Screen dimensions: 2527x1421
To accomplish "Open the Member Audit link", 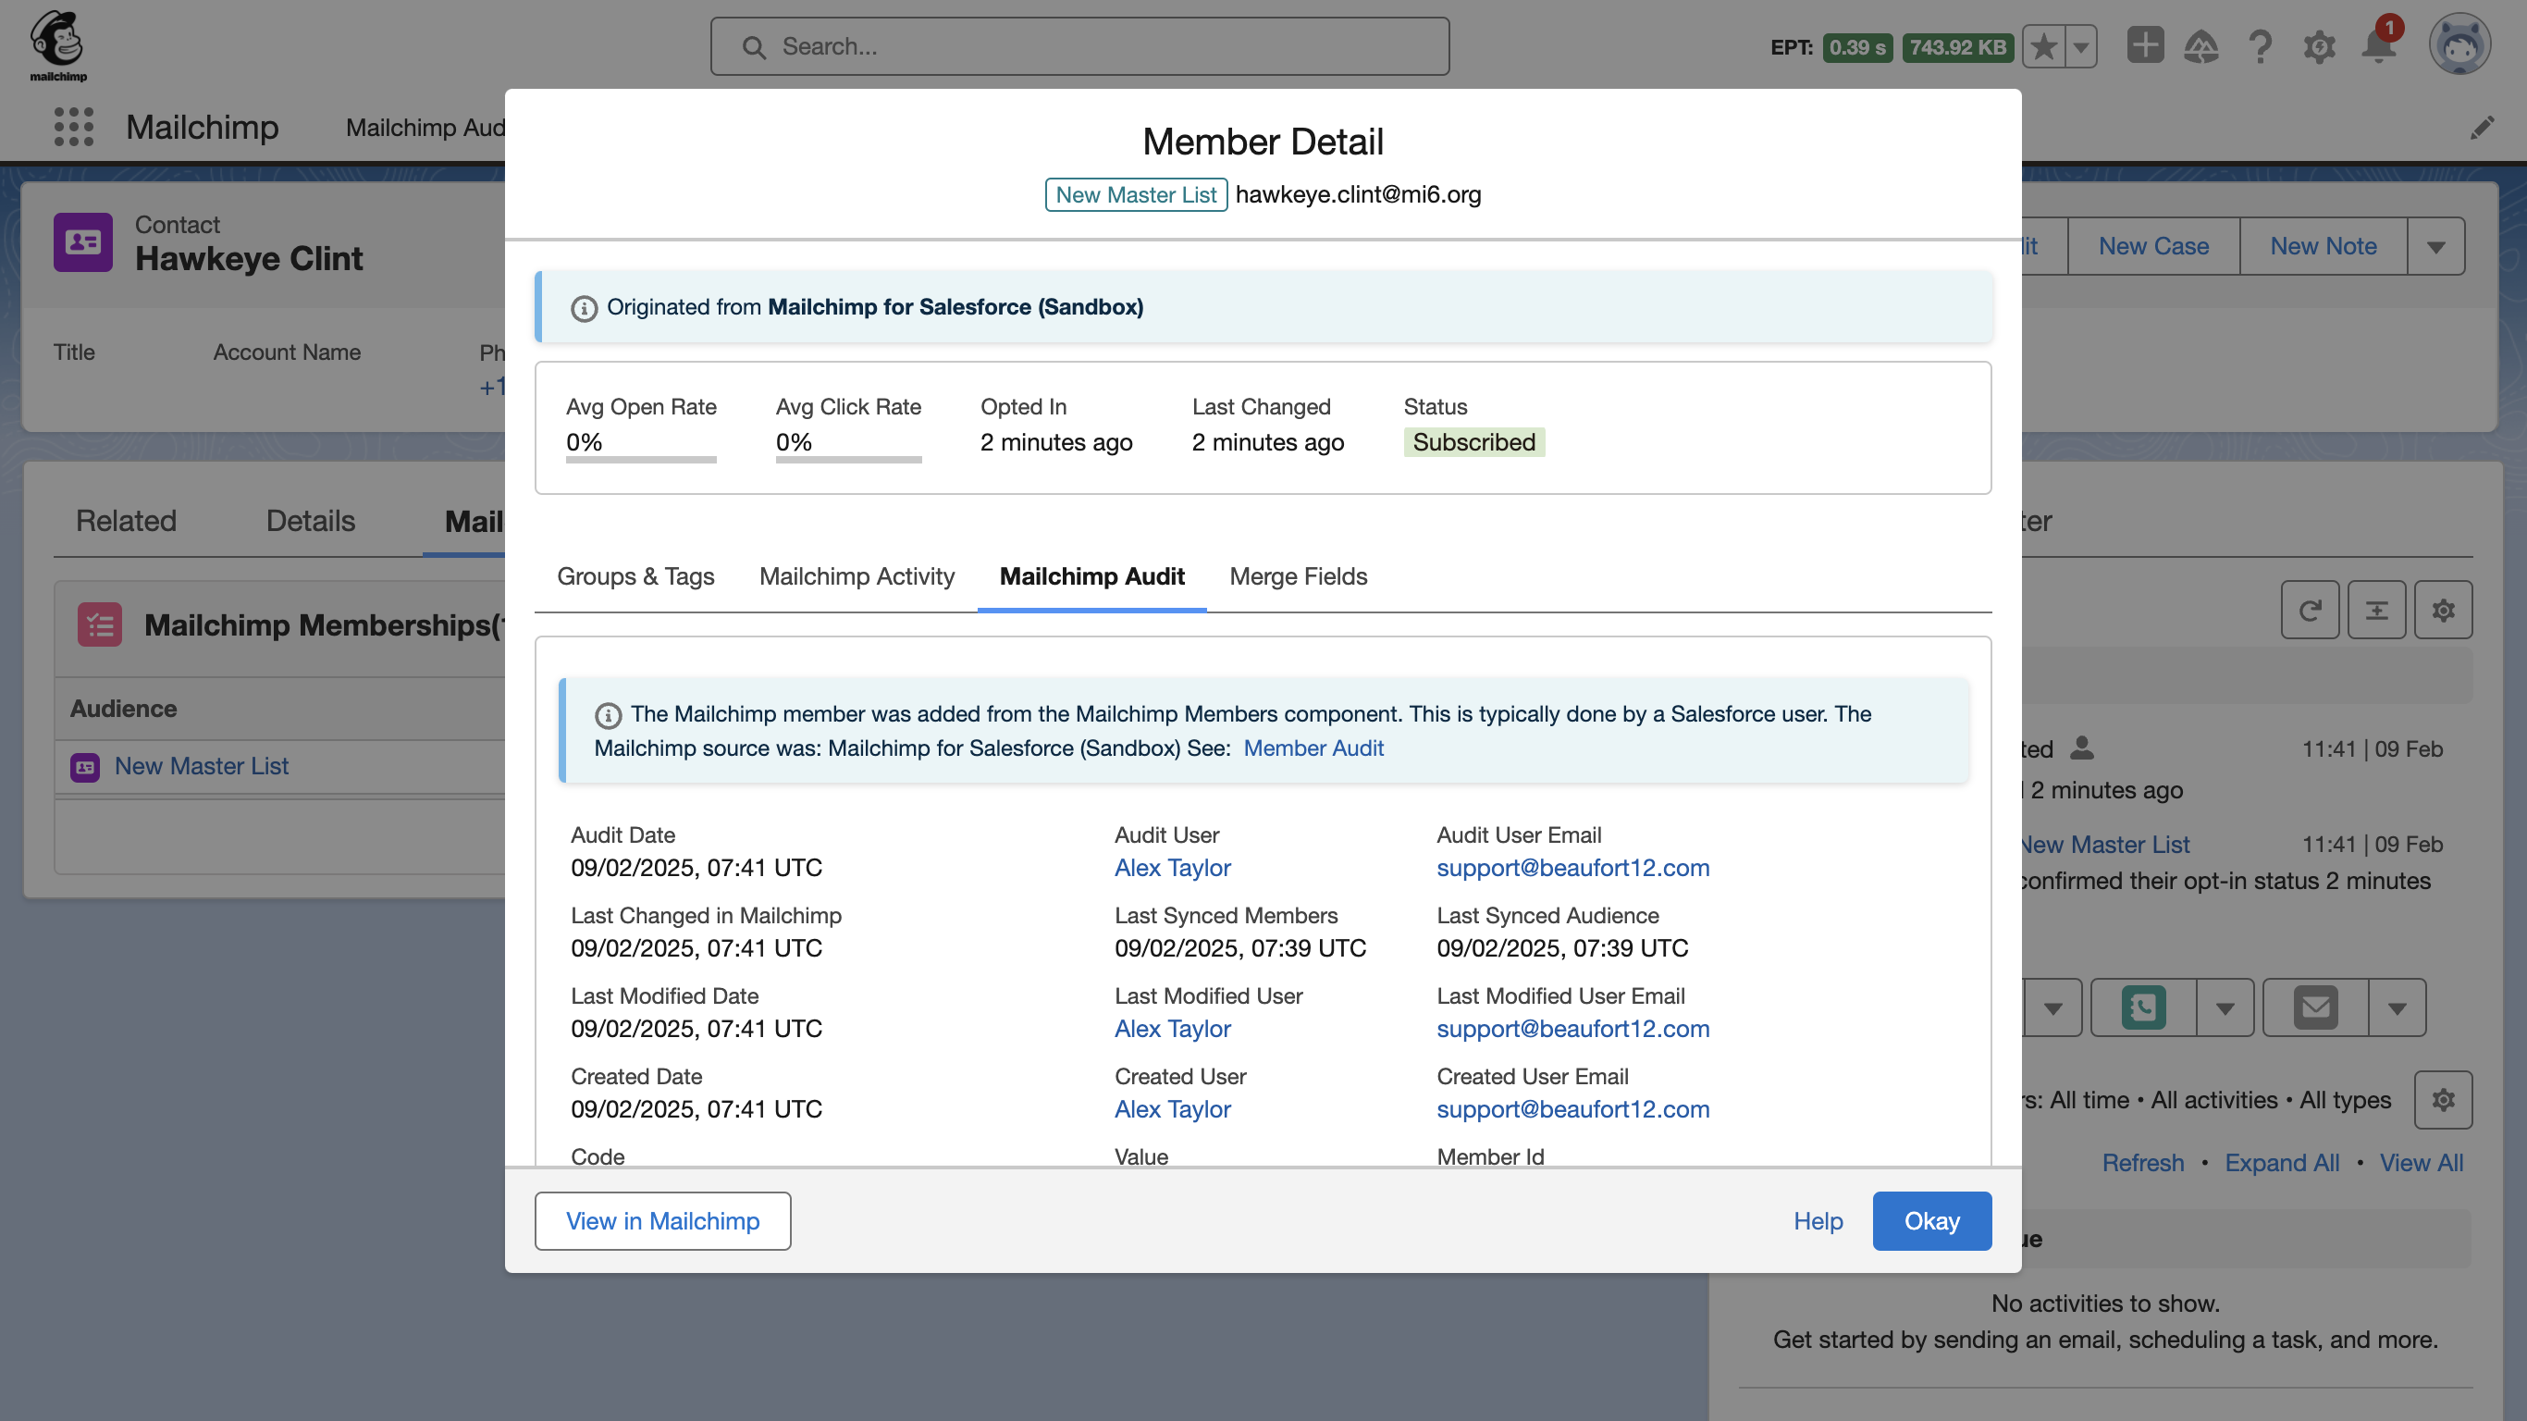I will [1313, 748].
